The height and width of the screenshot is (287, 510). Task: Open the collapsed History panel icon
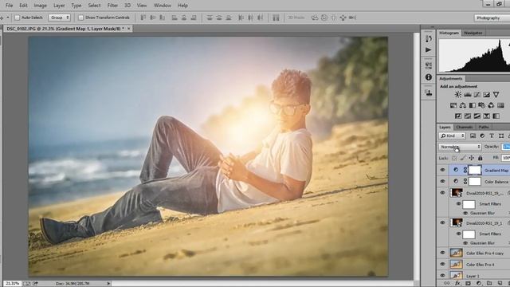click(x=429, y=38)
